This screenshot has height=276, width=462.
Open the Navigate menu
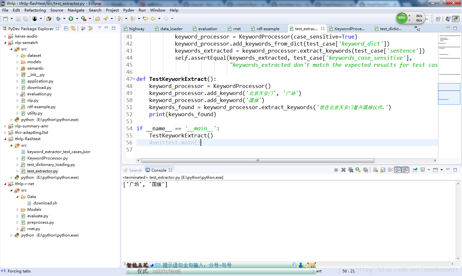(76, 10)
